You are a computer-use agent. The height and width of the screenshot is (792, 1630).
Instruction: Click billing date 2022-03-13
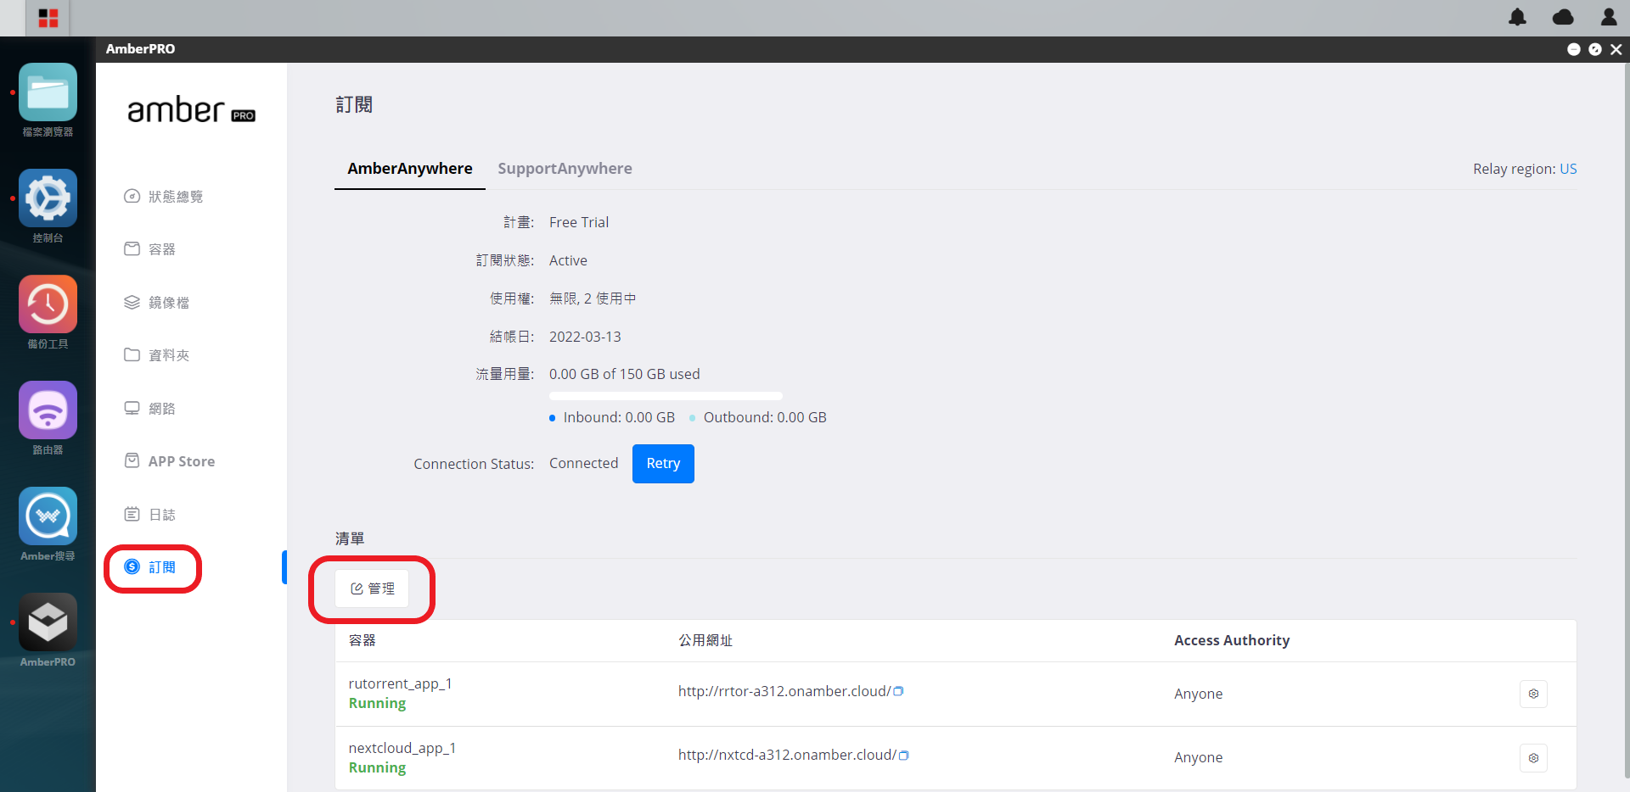(585, 337)
